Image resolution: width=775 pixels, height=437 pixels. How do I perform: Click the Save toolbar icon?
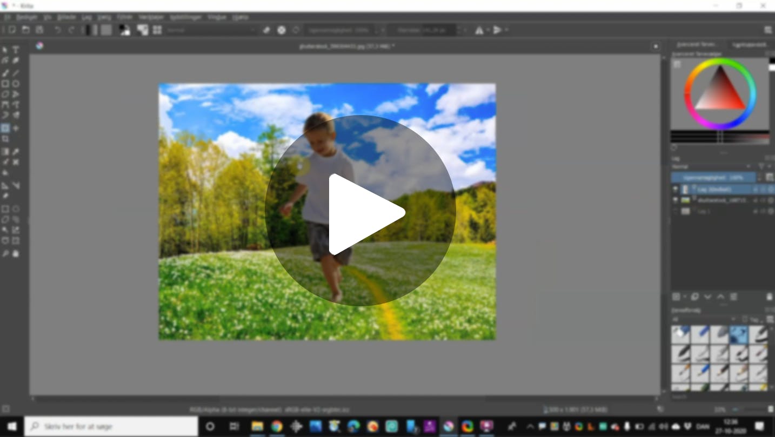(x=39, y=30)
